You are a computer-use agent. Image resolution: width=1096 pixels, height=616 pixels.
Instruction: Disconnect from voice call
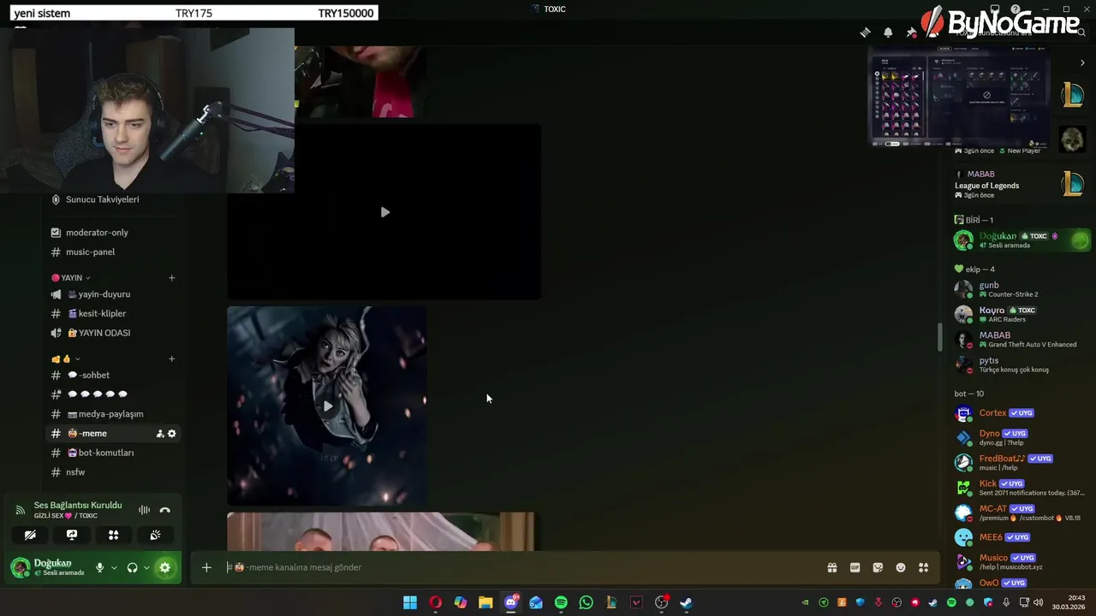[x=165, y=510]
